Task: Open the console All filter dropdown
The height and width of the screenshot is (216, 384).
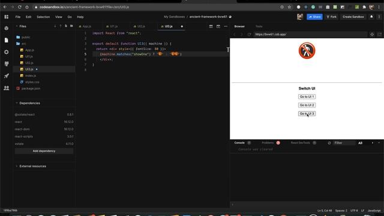Action: tap(360, 143)
